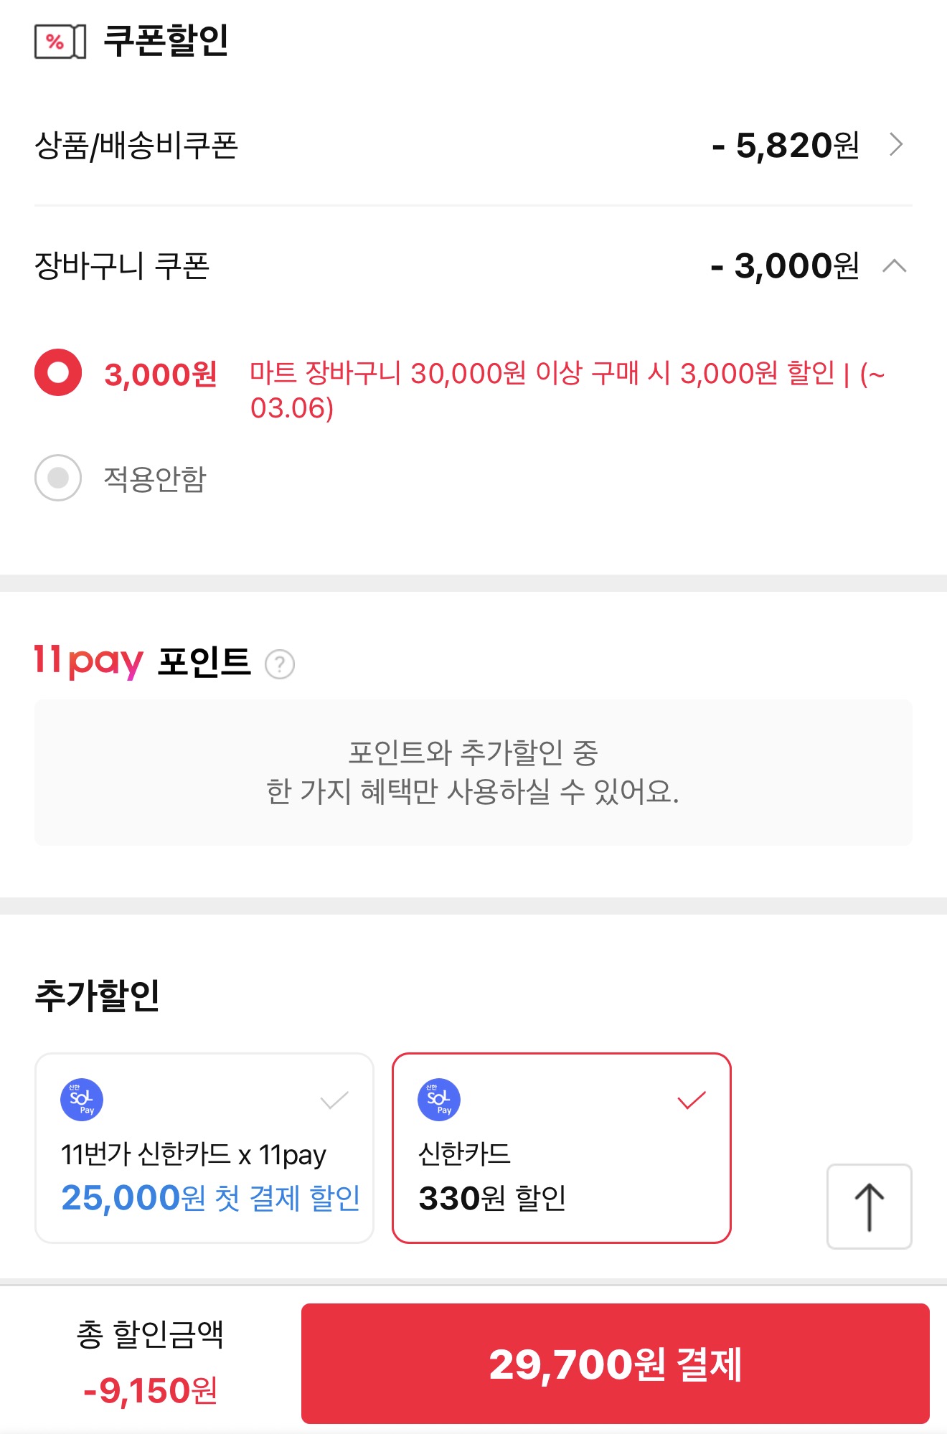Screen dimensions: 947x1434
Task: Click the 11pay point notice box
Action: coord(473,772)
